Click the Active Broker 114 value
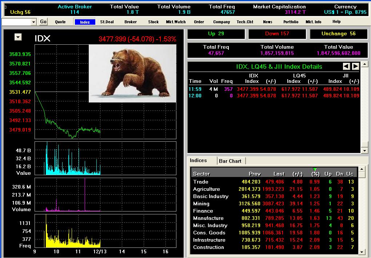This screenshot has width=371, height=258. [75, 12]
